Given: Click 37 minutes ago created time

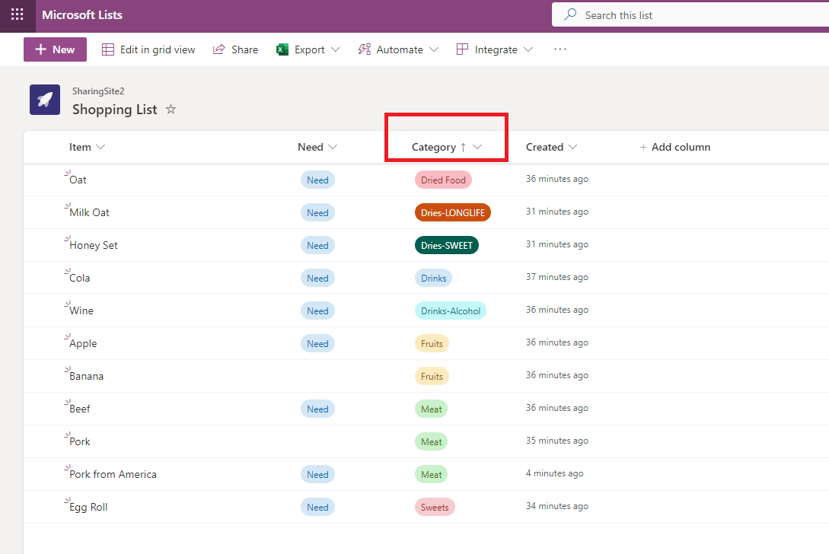Looking at the screenshot, I should tap(557, 277).
